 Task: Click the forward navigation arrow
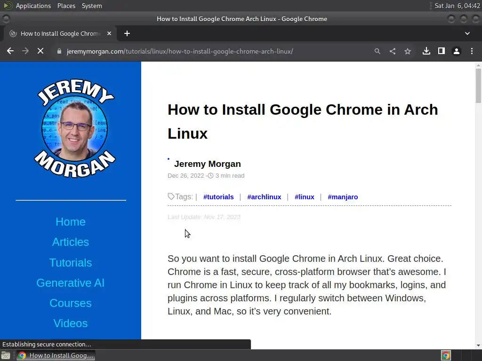point(25,51)
